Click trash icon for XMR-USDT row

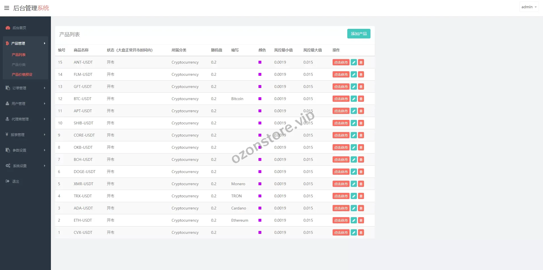pos(361,184)
